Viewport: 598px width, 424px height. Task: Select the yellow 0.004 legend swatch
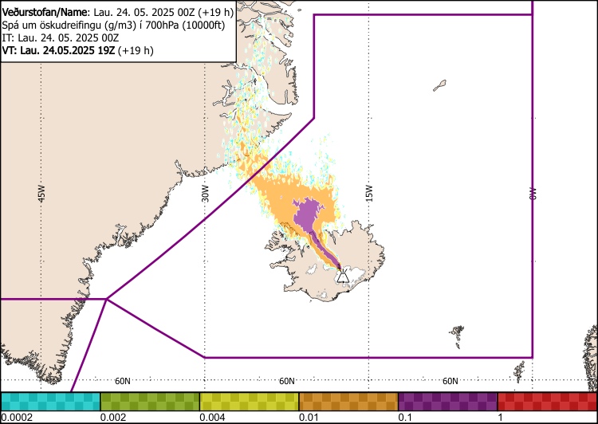250,402
